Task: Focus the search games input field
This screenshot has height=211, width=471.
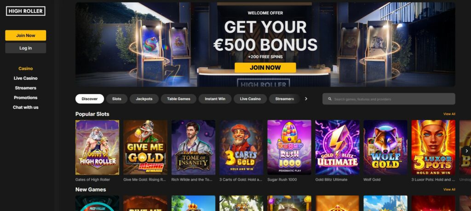Action: 389,99
